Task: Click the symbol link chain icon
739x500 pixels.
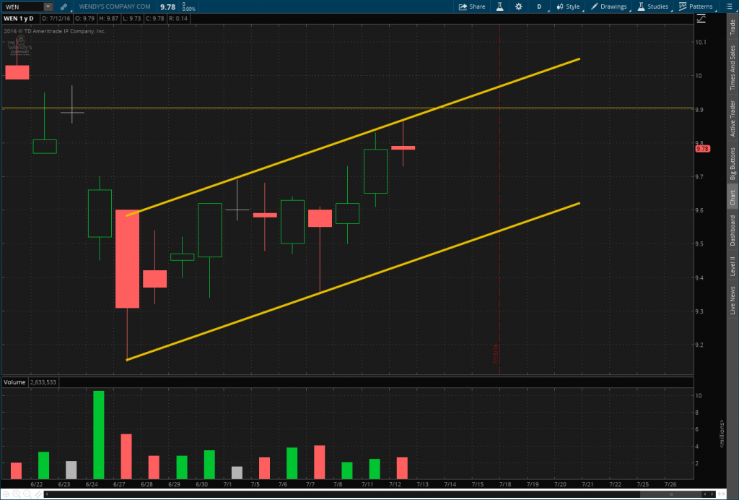Action: coord(64,7)
